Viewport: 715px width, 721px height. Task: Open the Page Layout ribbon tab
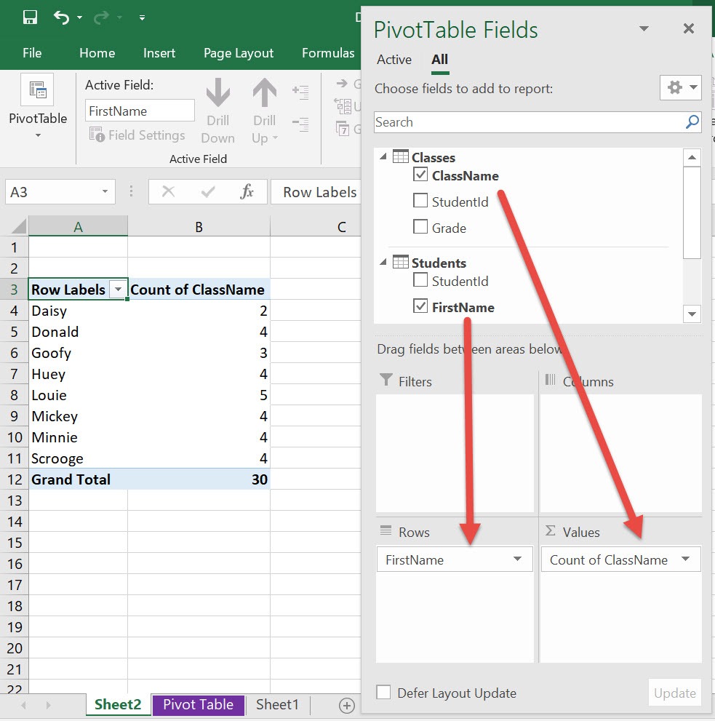[239, 53]
